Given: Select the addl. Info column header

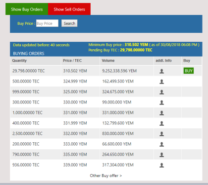Looking at the screenshot, I should click(x=168, y=61).
